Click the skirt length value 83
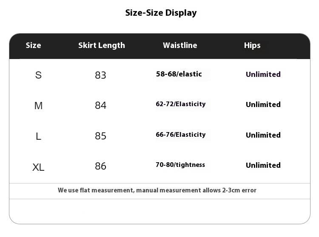Image resolution: width=319 pixels, height=237 pixels. (100, 75)
